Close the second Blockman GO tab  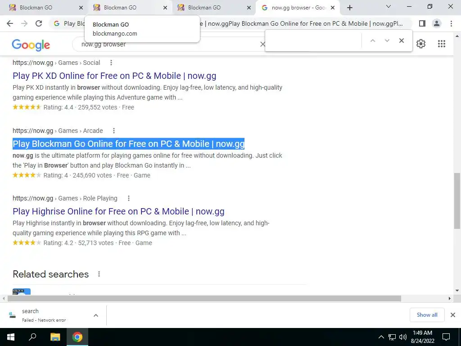click(x=165, y=8)
